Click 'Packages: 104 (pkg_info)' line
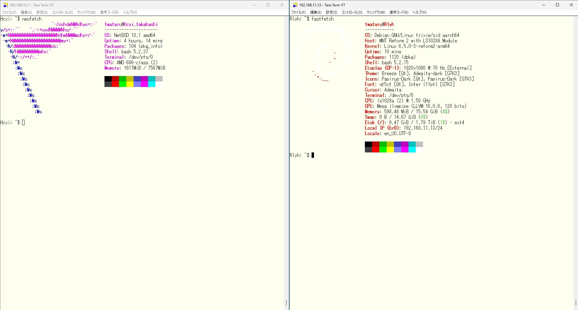This screenshot has width=578, height=310. (x=134, y=46)
